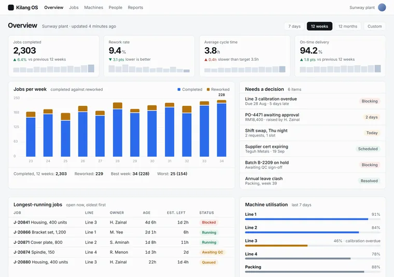Sort by the AGE column header
The width and height of the screenshot is (394, 277).
147,213
